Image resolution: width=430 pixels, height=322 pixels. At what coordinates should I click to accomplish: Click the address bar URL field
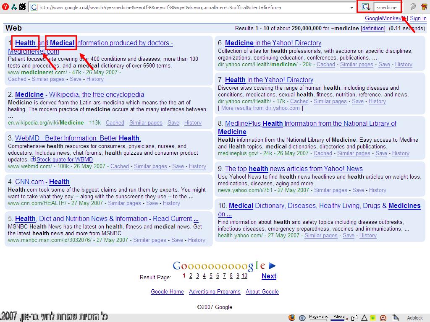[x=192, y=8]
